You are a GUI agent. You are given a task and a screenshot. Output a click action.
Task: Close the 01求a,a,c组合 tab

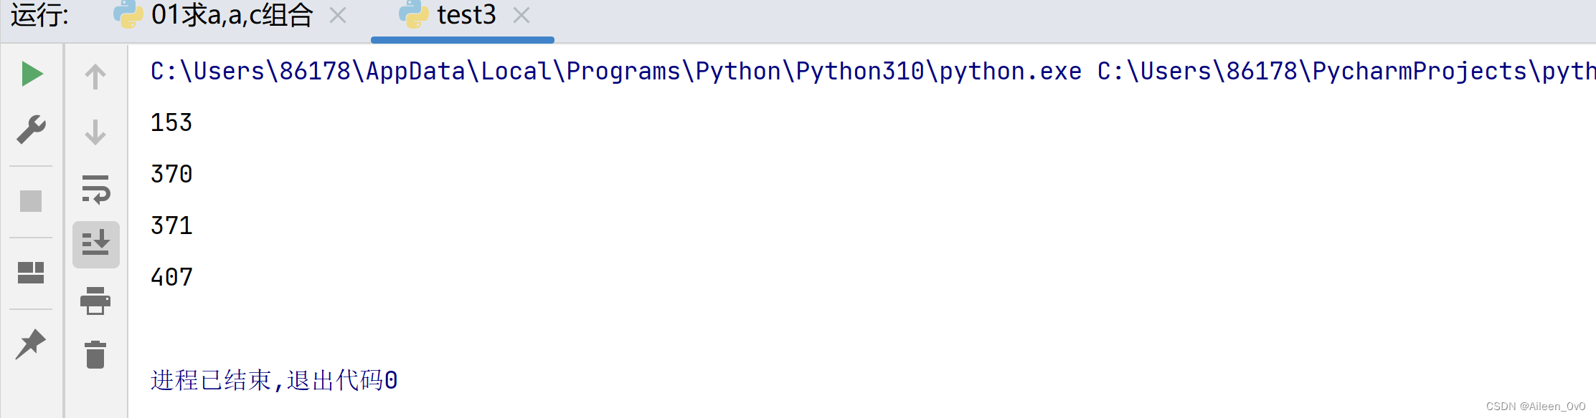tap(337, 15)
